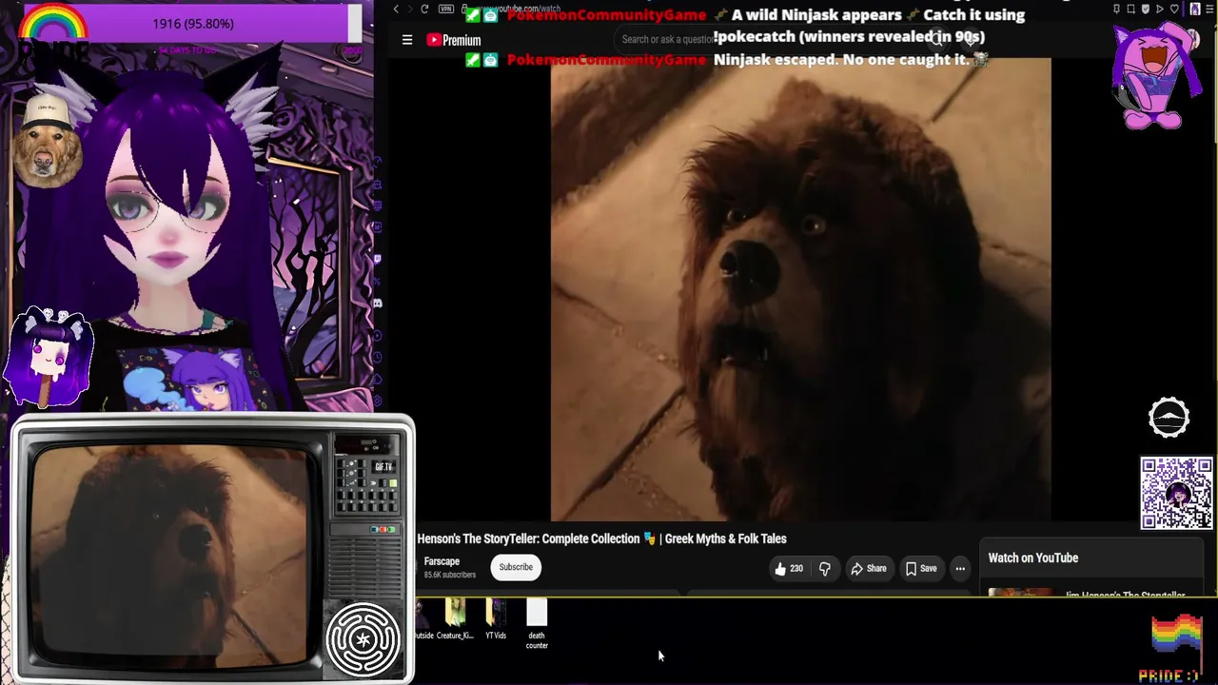Image resolution: width=1218 pixels, height=685 pixels.
Task: Click the purple cat mascot sticker
Action: click(1157, 74)
